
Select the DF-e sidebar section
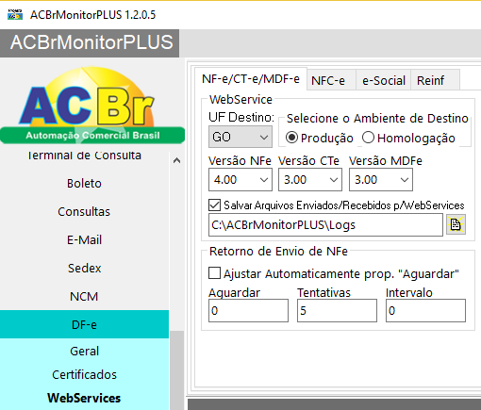[84, 324]
